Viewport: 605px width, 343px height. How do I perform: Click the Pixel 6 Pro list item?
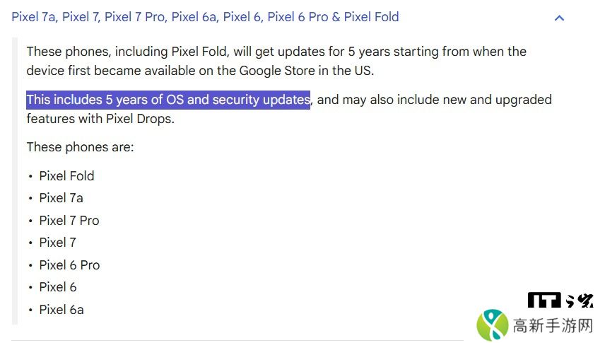pyautogui.click(x=69, y=265)
